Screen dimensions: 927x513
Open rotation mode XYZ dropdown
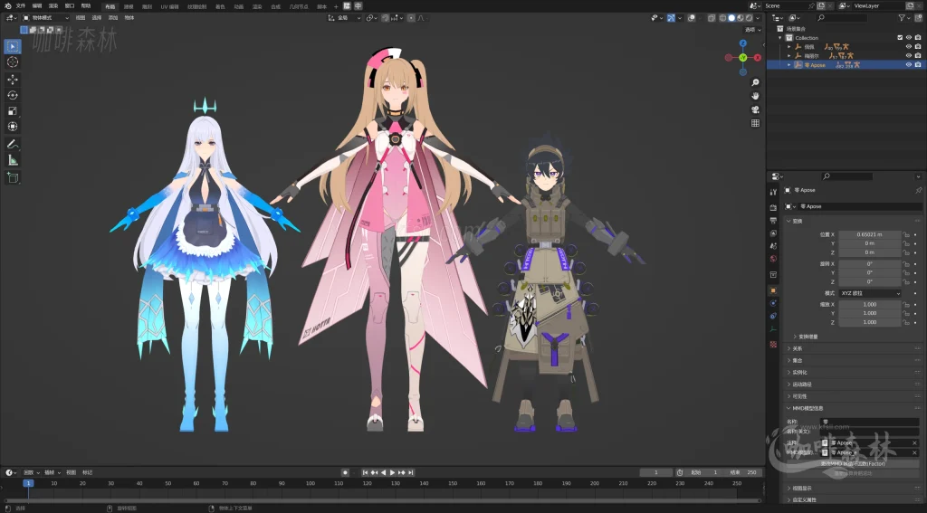pyautogui.click(x=870, y=293)
